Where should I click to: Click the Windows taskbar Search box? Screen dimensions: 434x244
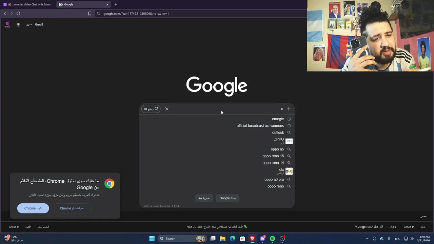point(182,239)
